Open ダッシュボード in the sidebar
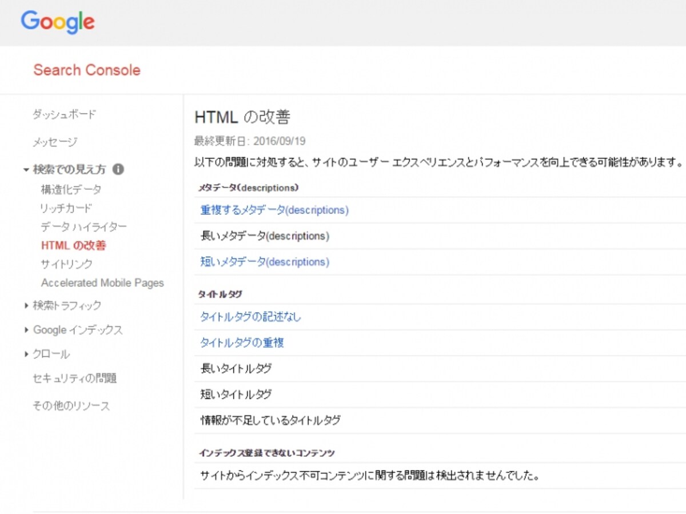 [x=64, y=114]
